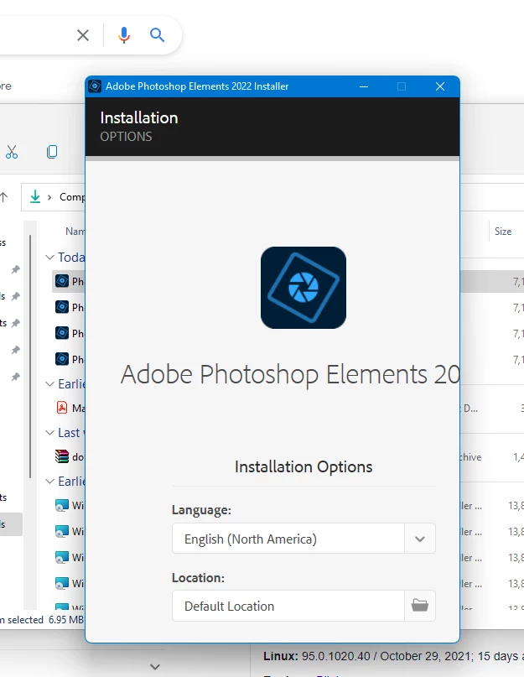Browse for install location with folder icon
The height and width of the screenshot is (677, 524).
tap(419, 606)
